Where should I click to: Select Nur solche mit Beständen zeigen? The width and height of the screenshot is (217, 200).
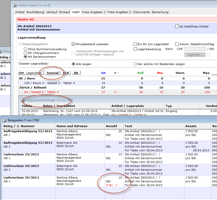[x=135, y=64]
